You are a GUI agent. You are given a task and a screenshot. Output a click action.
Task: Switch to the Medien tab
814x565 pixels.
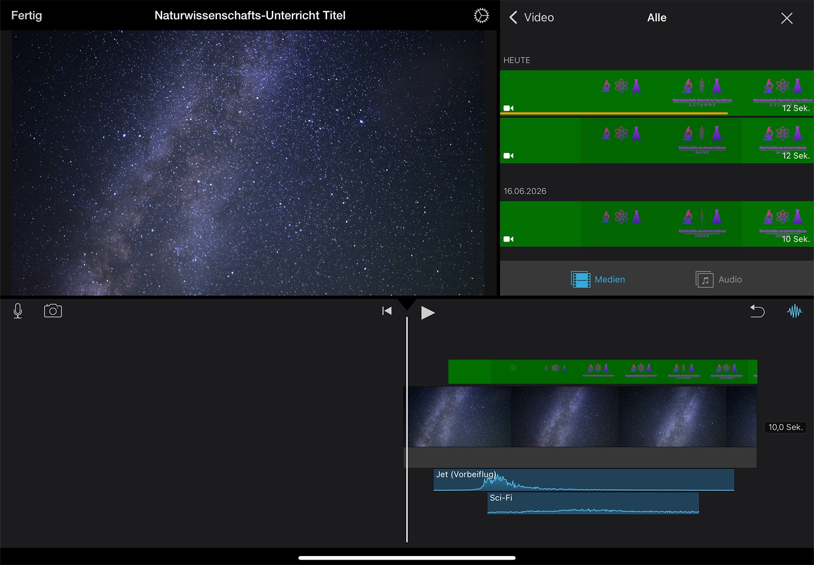(598, 280)
